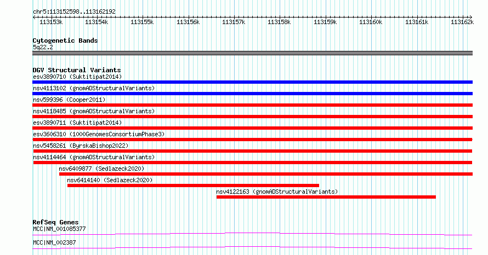This screenshot has width=488, height=255.
Task: Click the 113156k ruler tick label
Action: coord(188,22)
